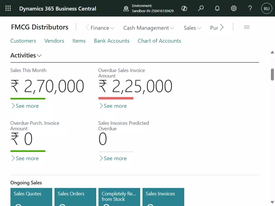Viewport: 275px width, 206px height.
Task: See more under Overdue Sales Invoice Amount
Action: click(113, 106)
